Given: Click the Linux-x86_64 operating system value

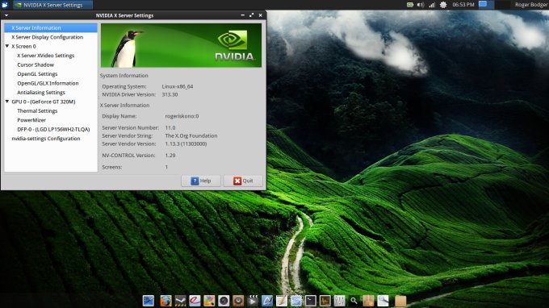Looking at the screenshot, I should 177,86.
